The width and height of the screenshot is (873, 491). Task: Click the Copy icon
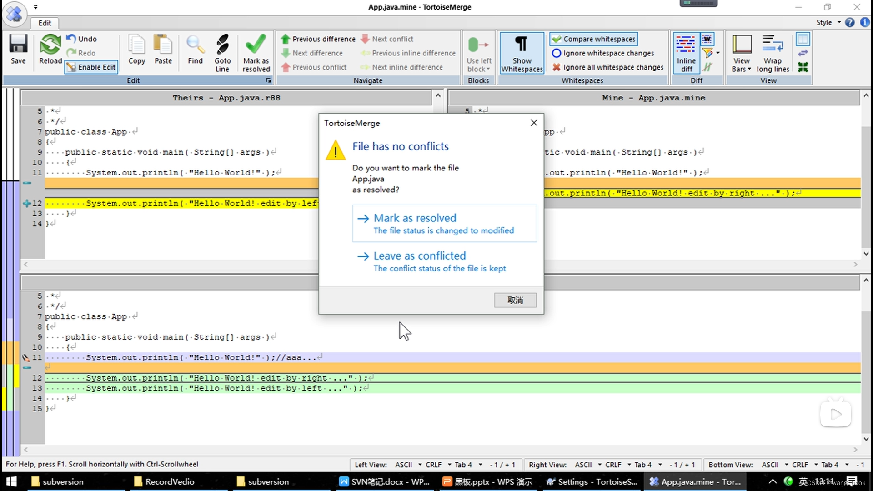(x=136, y=50)
